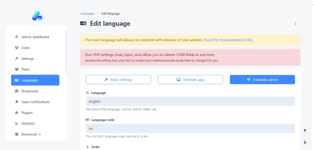Open the Languages menu item
314x150 pixels.
click(x=35, y=80)
